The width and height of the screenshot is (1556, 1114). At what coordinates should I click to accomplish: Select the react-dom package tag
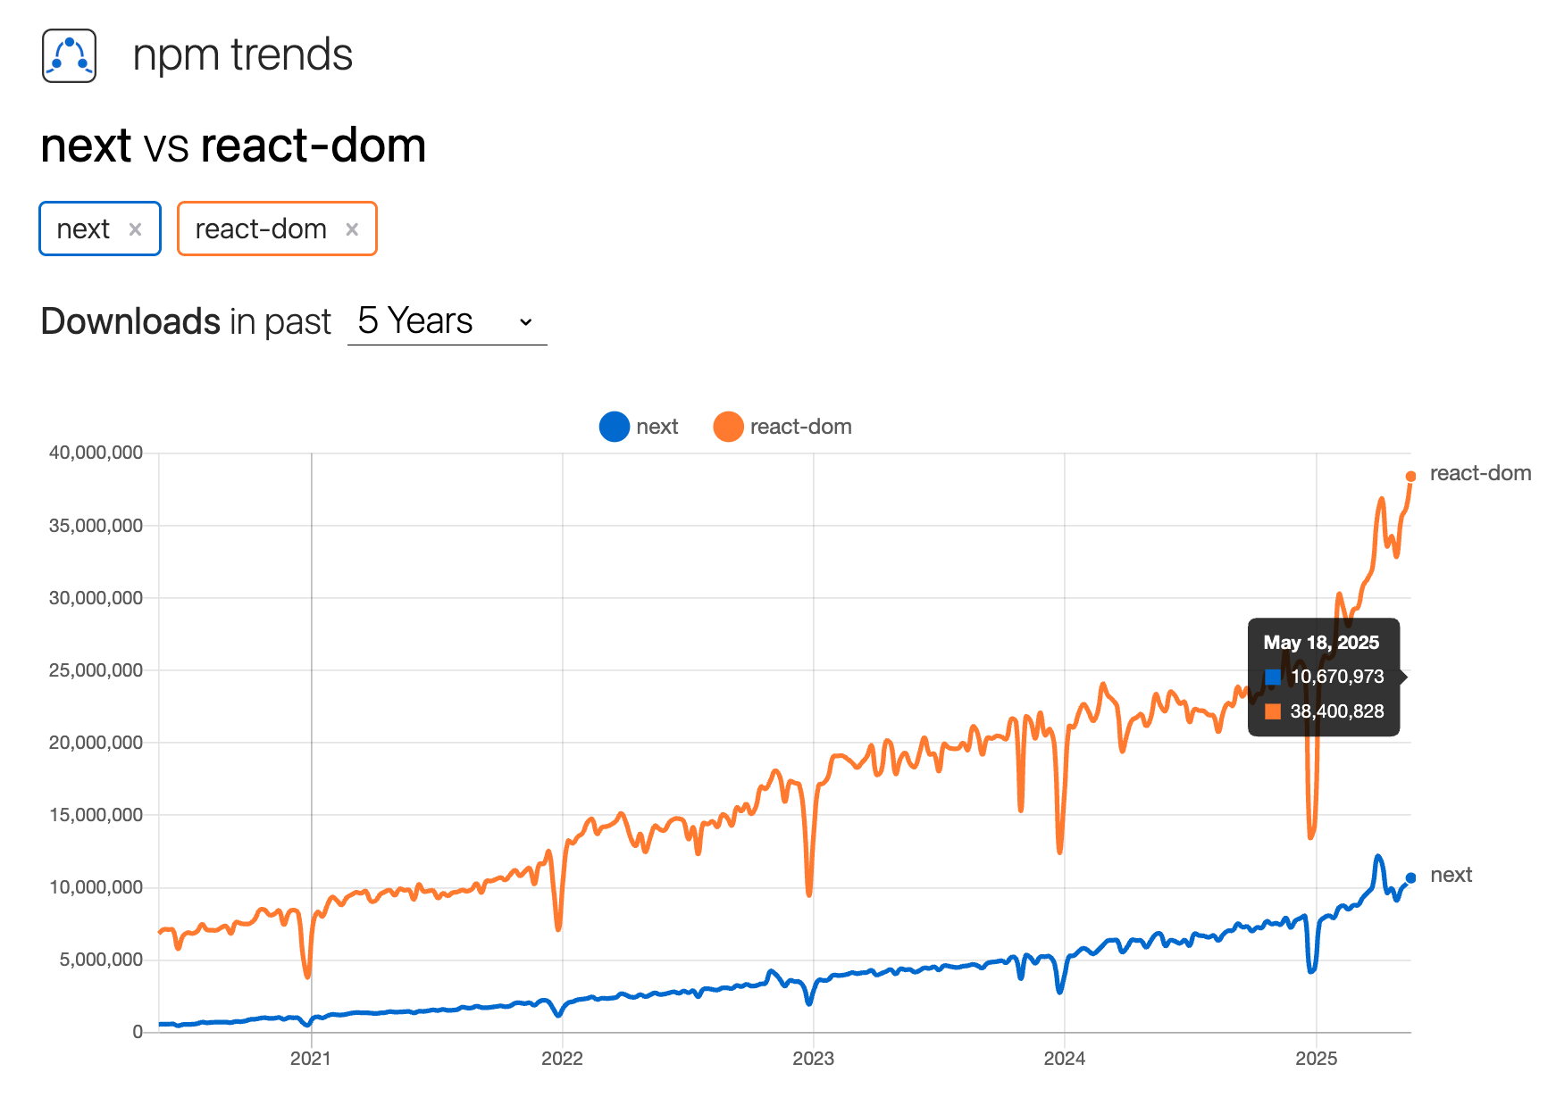260,229
